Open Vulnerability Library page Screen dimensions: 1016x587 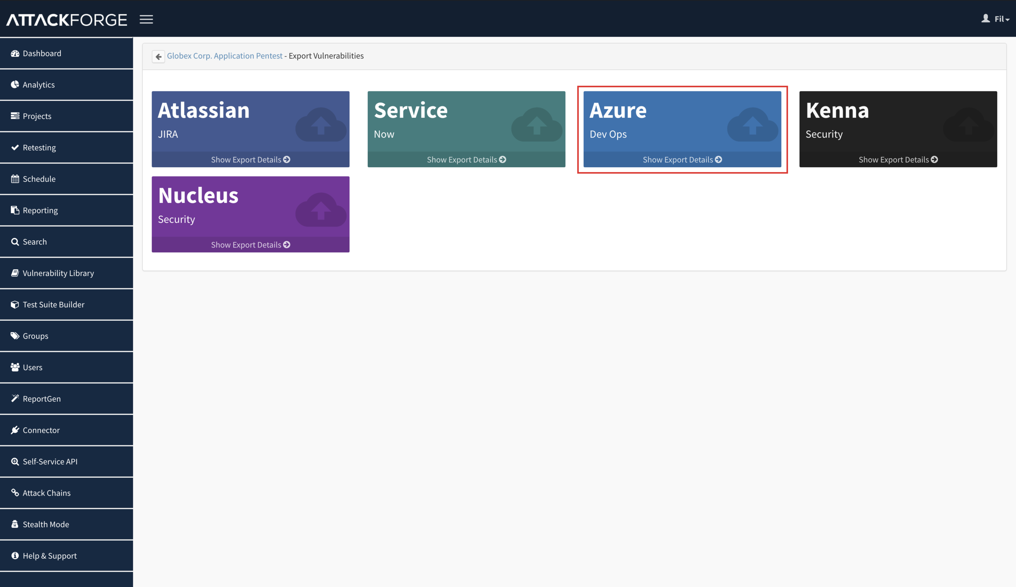(67, 273)
